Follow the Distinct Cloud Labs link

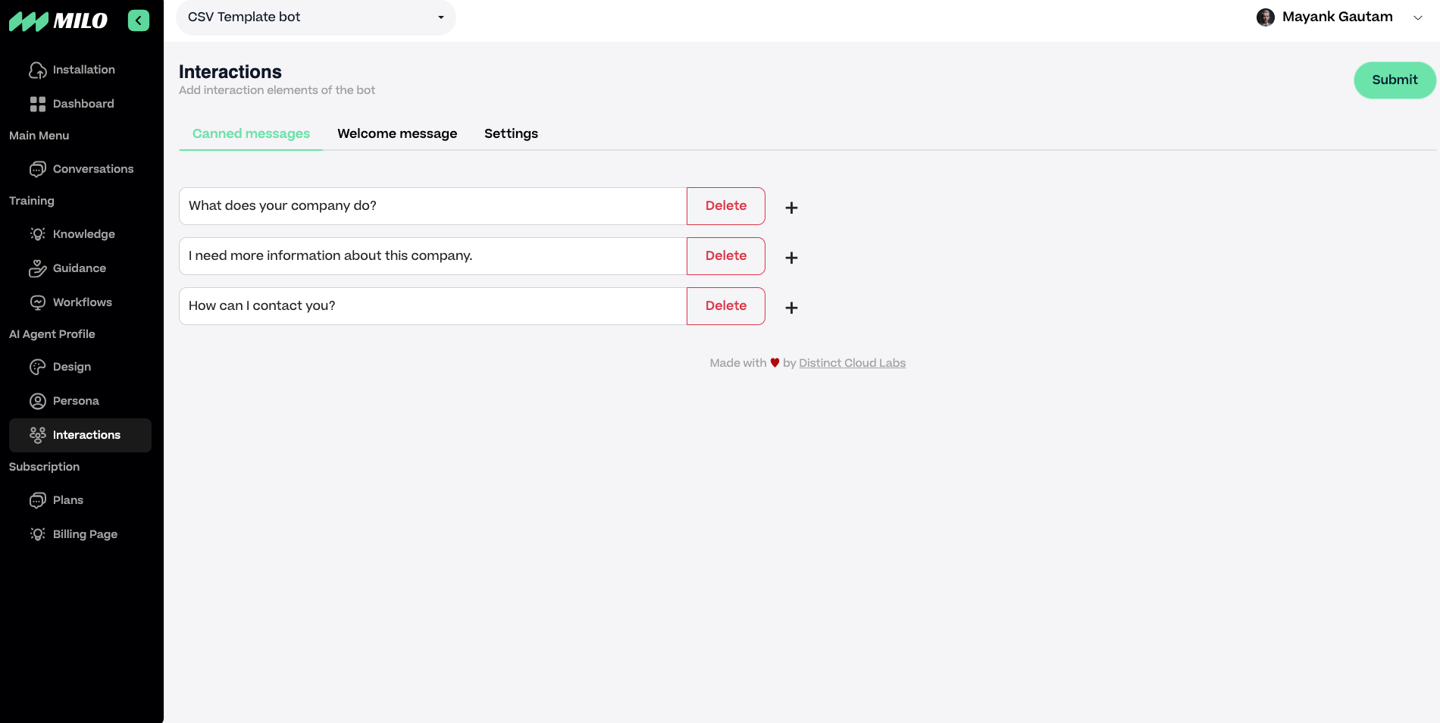(852, 363)
